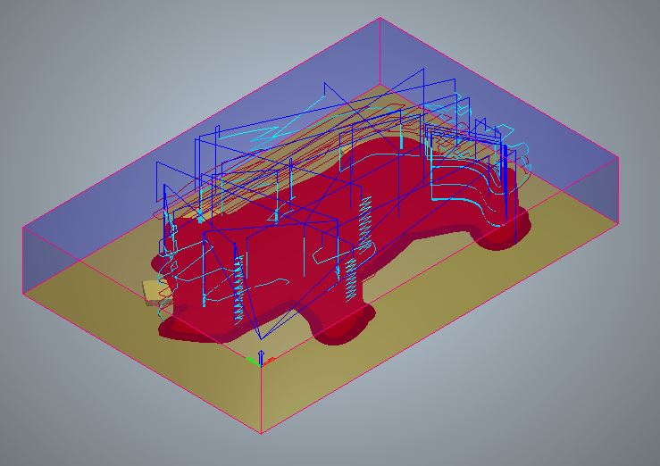660x466 pixels.
Task: Pick the helical ramp toolpath near the model's front-left
Action: tap(239, 287)
